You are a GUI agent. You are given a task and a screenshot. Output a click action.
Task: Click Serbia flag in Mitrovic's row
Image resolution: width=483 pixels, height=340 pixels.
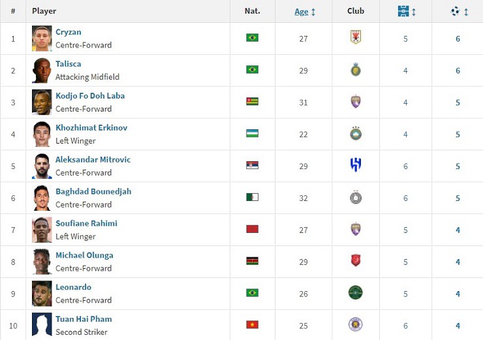click(x=252, y=165)
